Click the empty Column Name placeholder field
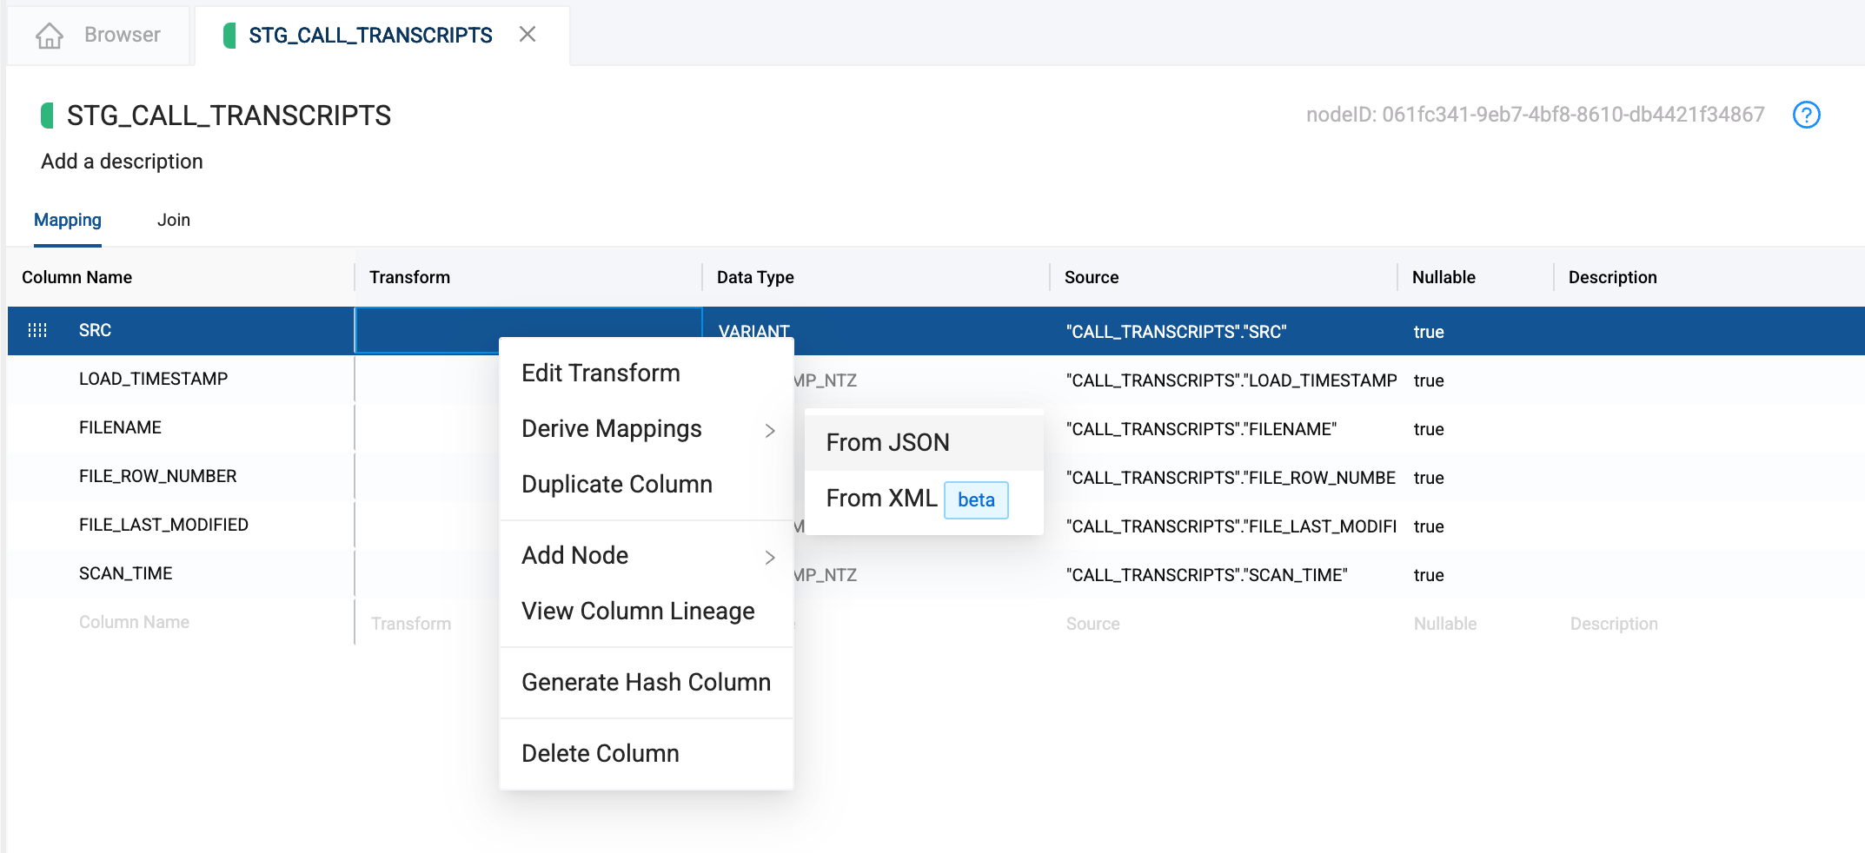Image resolution: width=1865 pixels, height=853 pixels. tap(134, 622)
